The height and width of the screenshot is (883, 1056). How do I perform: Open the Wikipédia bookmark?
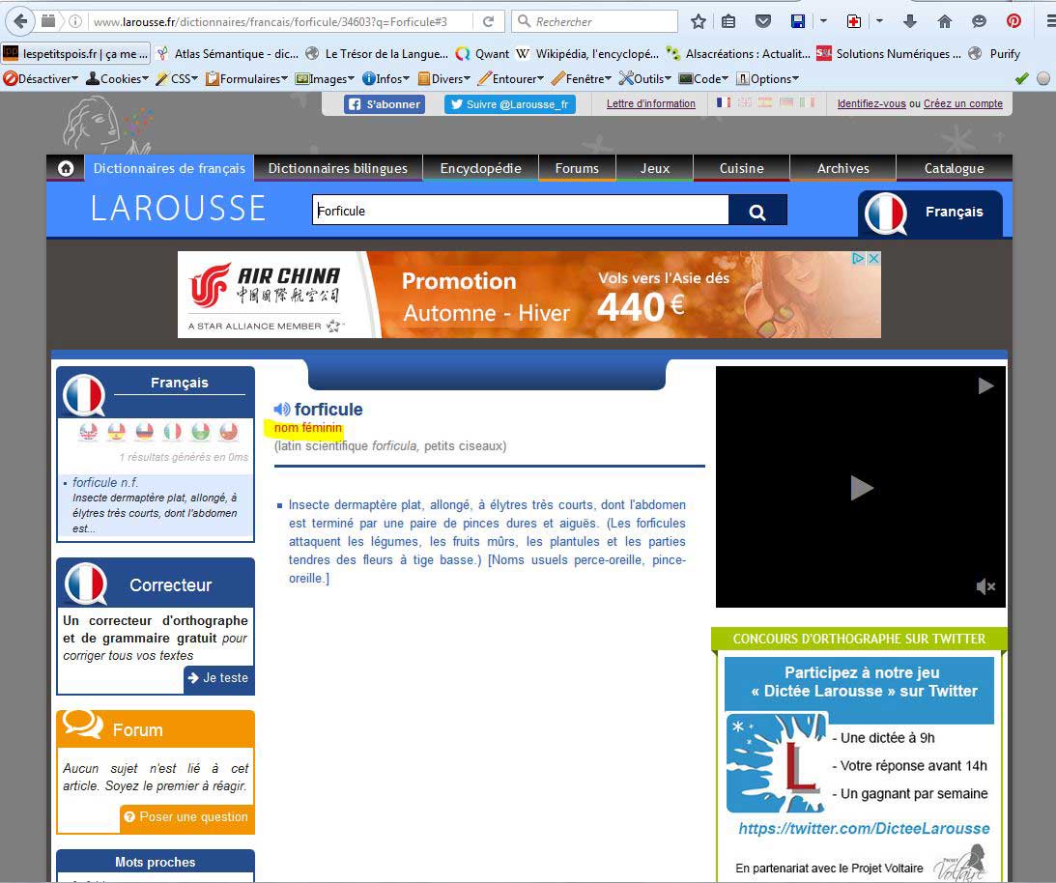point(588,54)
